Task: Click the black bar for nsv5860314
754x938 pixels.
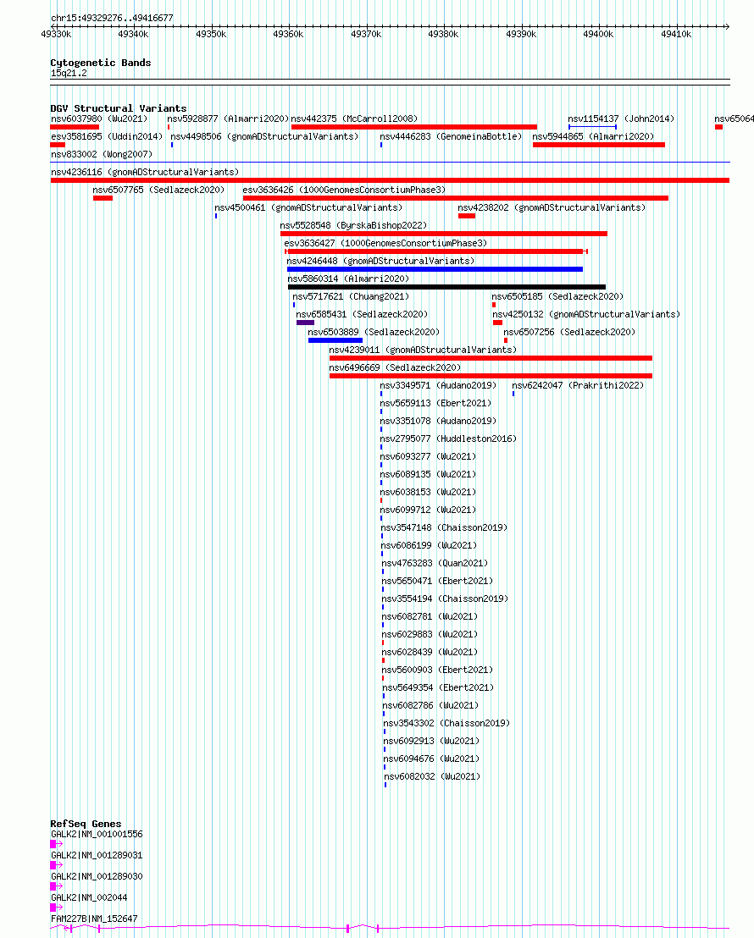Action: [x=446, y=287]
